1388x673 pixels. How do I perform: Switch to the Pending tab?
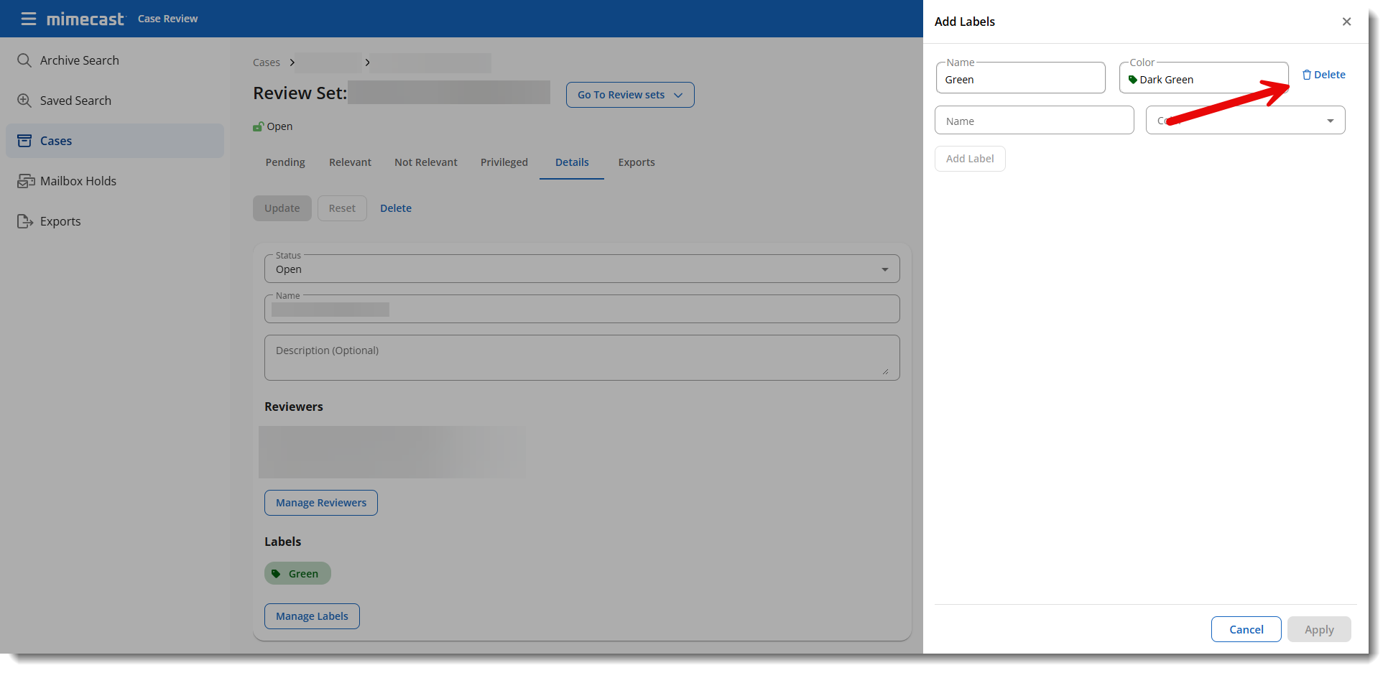285,162
